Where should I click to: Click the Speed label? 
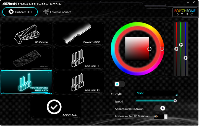tap(119, 102)
